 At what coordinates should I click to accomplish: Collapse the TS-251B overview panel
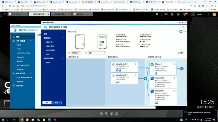185,32
